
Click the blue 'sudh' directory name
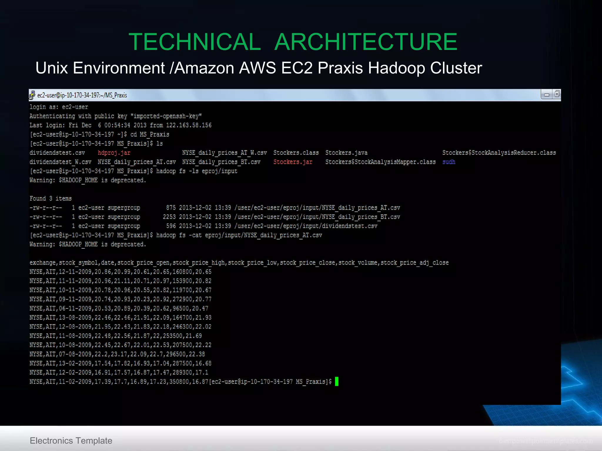click(x=449, y=162)
